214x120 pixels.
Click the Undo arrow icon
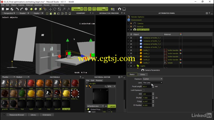tap(17, 9)
